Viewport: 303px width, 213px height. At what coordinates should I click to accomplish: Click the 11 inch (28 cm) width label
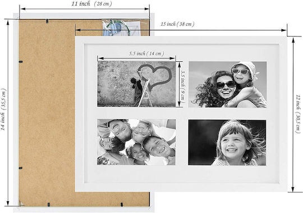click(91, 4)
